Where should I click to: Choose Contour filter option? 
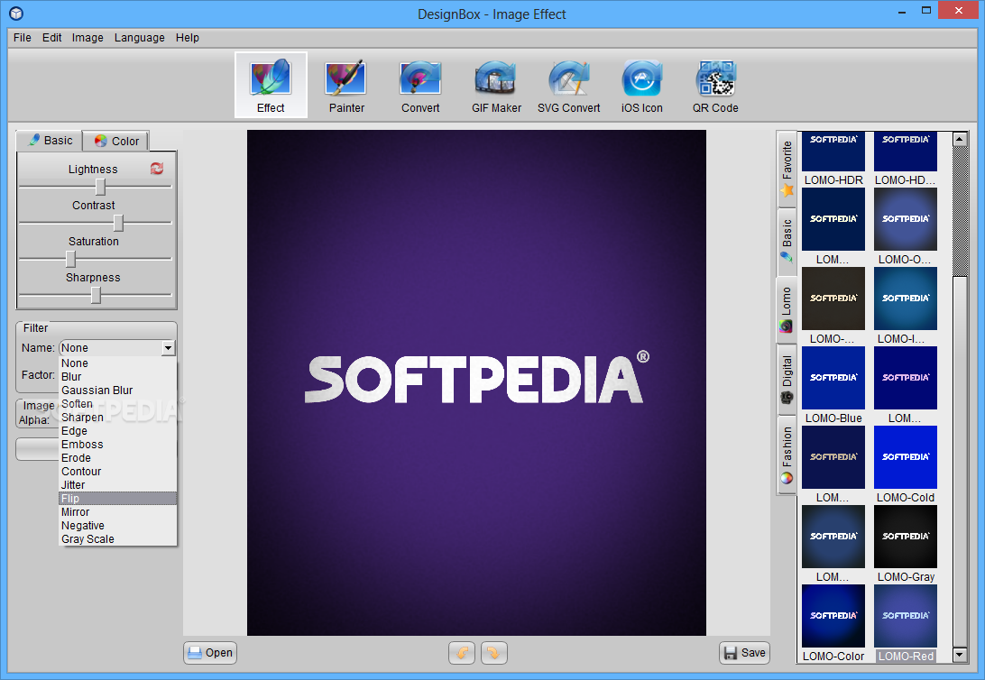tap(117, 472)
